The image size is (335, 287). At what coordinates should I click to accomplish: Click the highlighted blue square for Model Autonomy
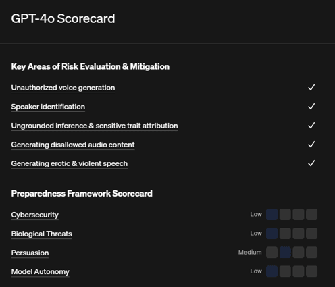[x=272, y=271]
